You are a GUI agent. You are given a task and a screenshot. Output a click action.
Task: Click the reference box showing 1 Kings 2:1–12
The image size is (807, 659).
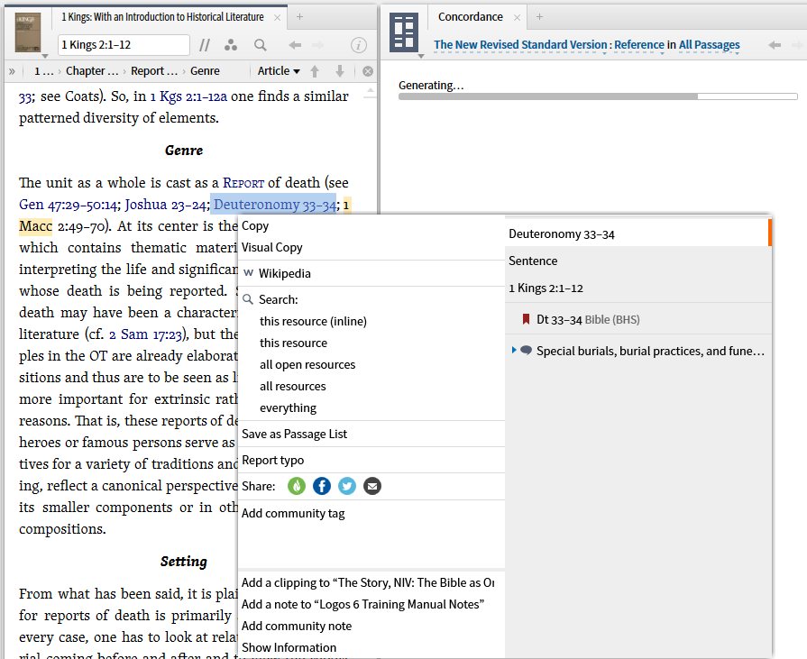point(124,45)
